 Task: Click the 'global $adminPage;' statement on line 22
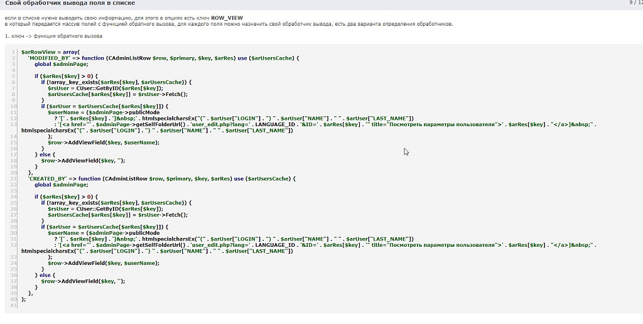61,185
